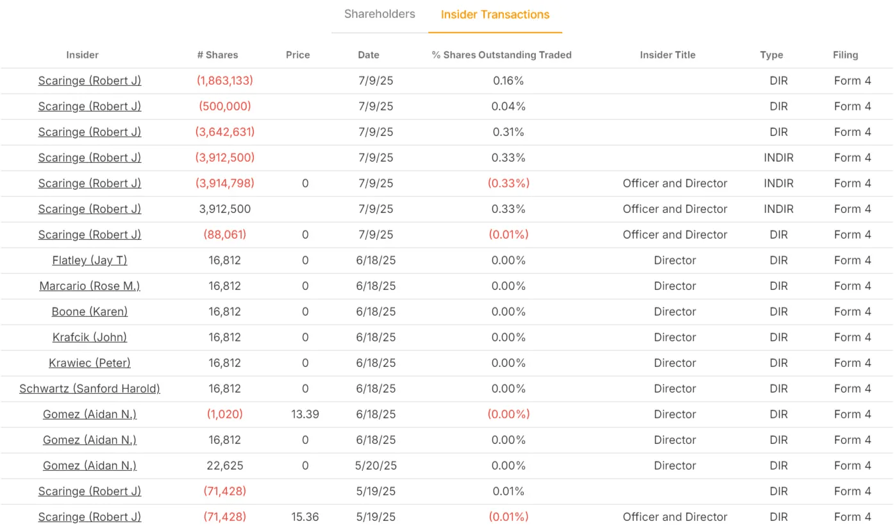View Krafcik (John) insider details
This screenshot has height=528, width=895.
pos(90,337)
